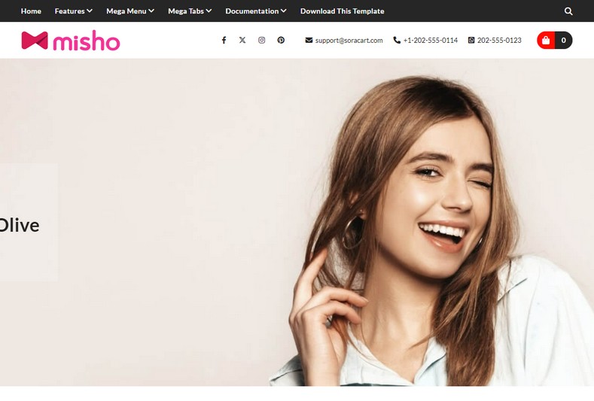Click the misho logo
594x401 pixels.
[x=71, y=41]
